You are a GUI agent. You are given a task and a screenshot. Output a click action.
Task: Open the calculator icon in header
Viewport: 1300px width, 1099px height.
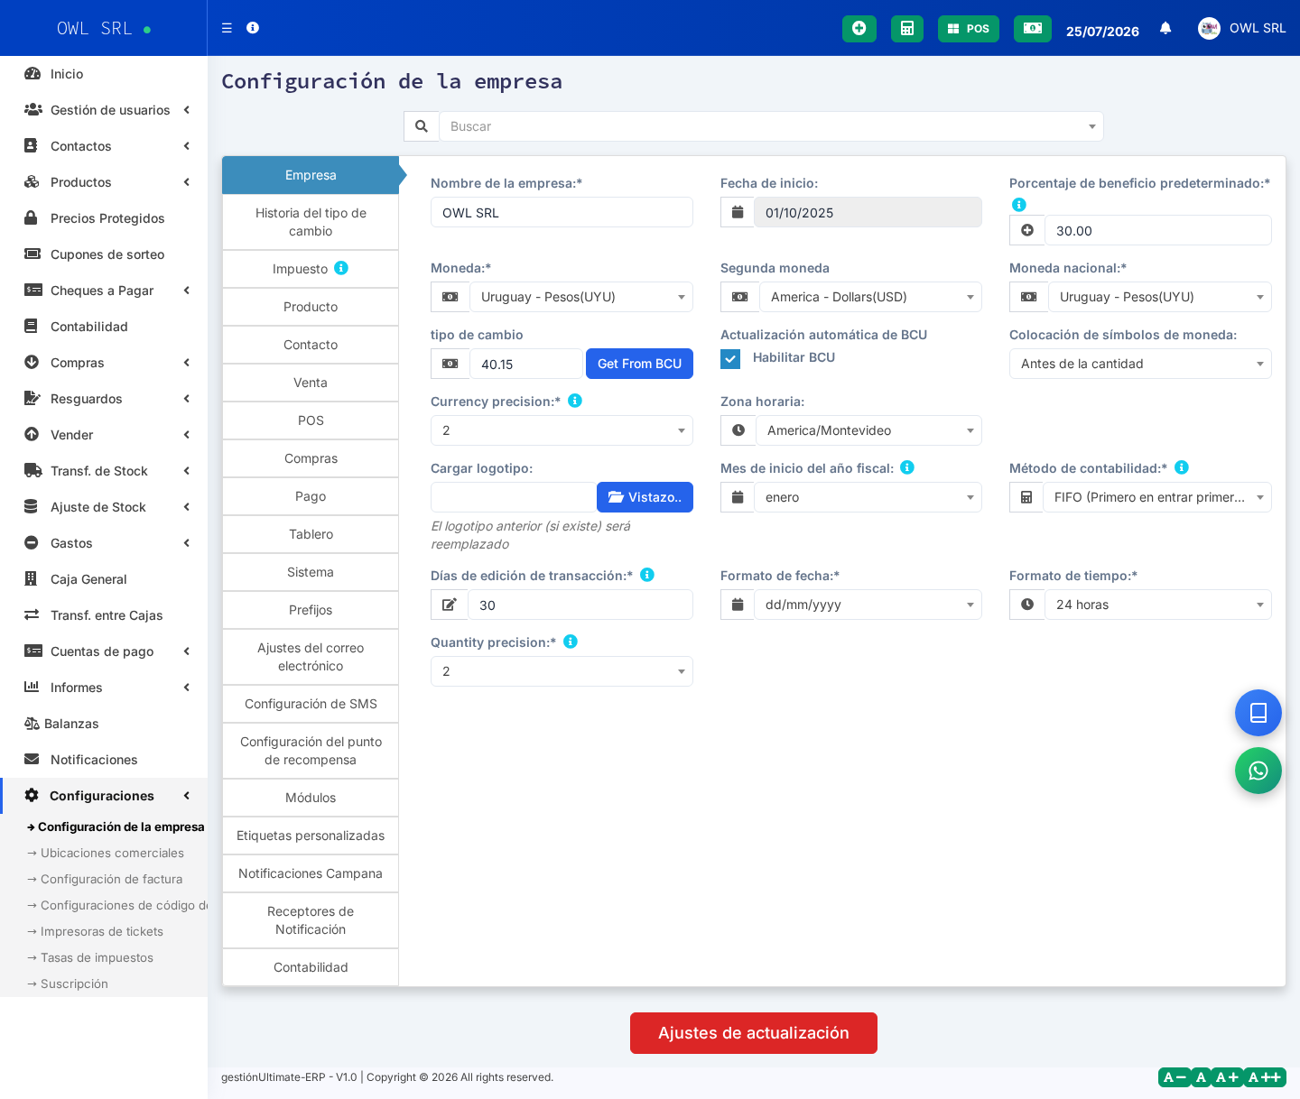point(907,29)
